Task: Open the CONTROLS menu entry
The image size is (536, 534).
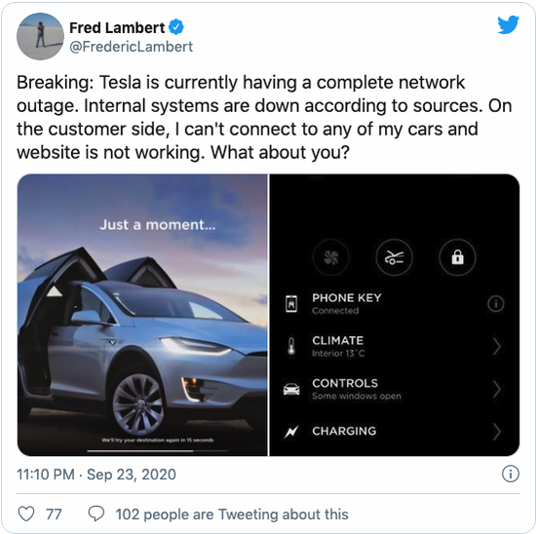Action: coord(394,389)
